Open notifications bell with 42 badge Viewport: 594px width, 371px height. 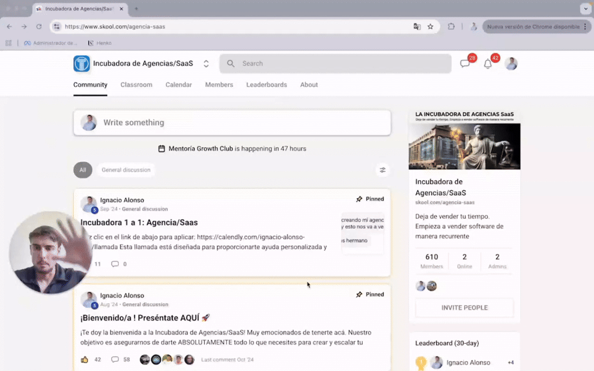point(488,64)
